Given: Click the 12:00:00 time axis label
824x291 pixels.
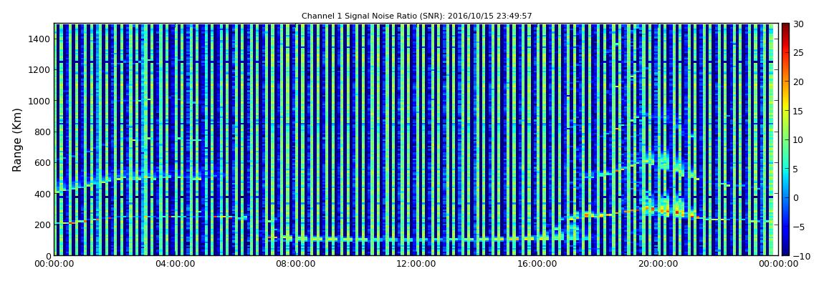Looking at the screenshot, I should (x=416, y=265).
